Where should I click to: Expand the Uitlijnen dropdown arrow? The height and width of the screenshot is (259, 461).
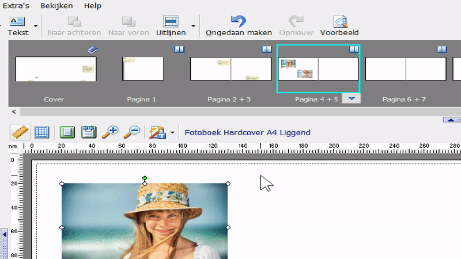(x=193, y=26)
